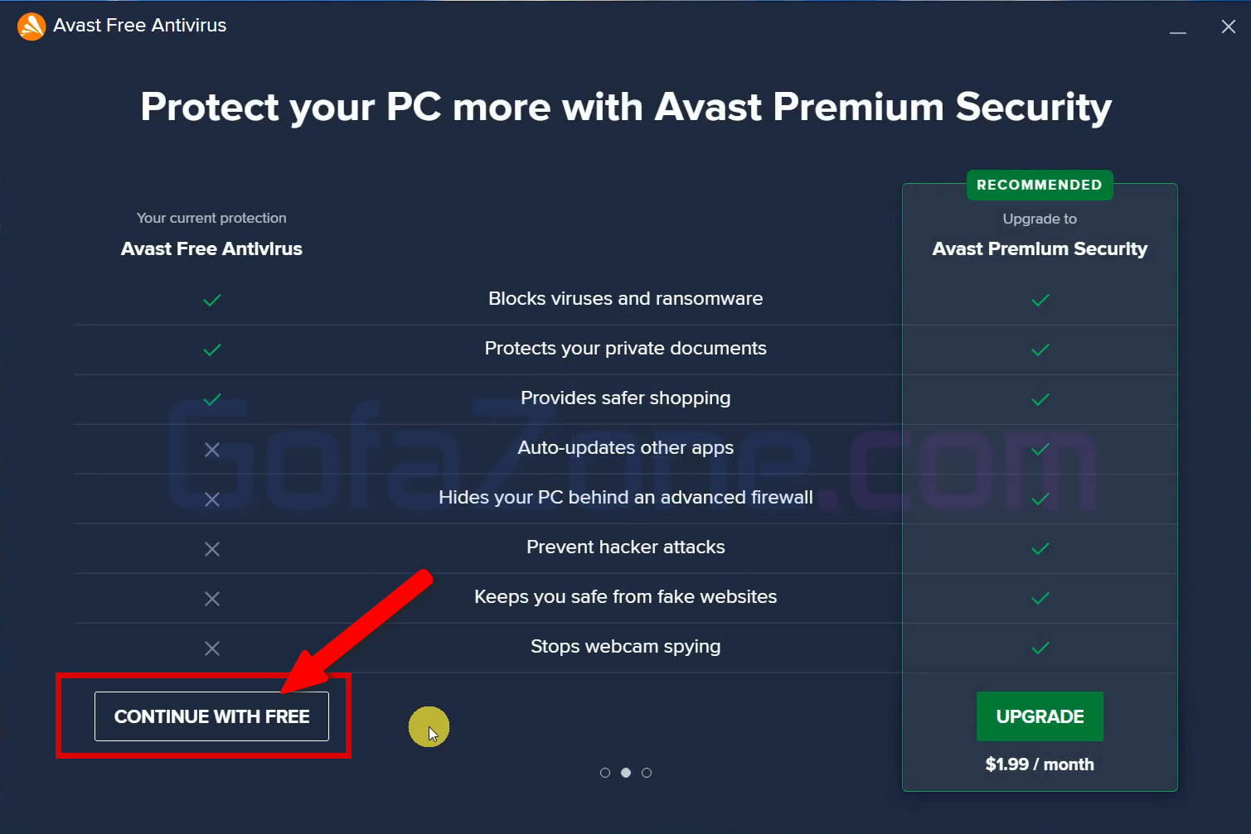
Task: Click Premium checkmark for Blocks viruses and ransomware
Action: tap(1040, 300)
